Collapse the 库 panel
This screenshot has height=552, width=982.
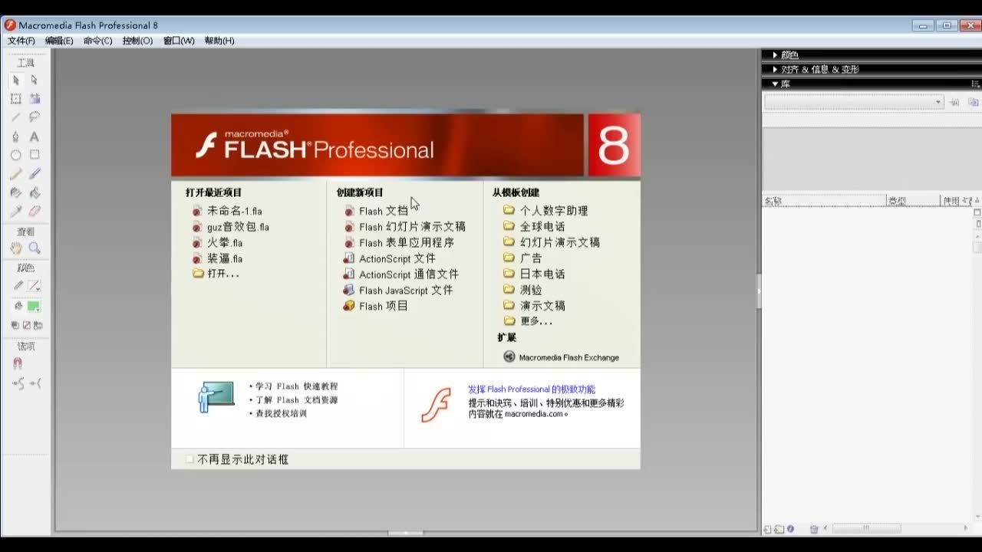point(775,84)
